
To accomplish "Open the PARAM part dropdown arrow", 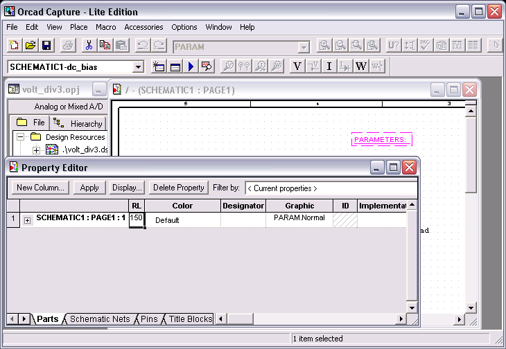I will 304,48.
